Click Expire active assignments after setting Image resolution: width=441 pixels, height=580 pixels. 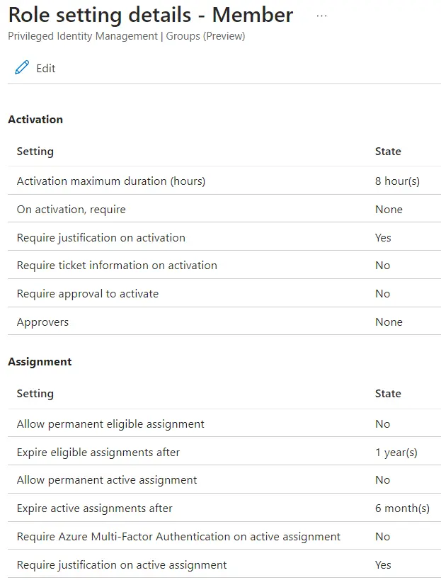coord(95,508)
